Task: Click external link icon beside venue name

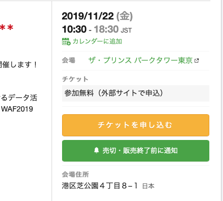Action: pyautogui.click(x=197, y=61)
